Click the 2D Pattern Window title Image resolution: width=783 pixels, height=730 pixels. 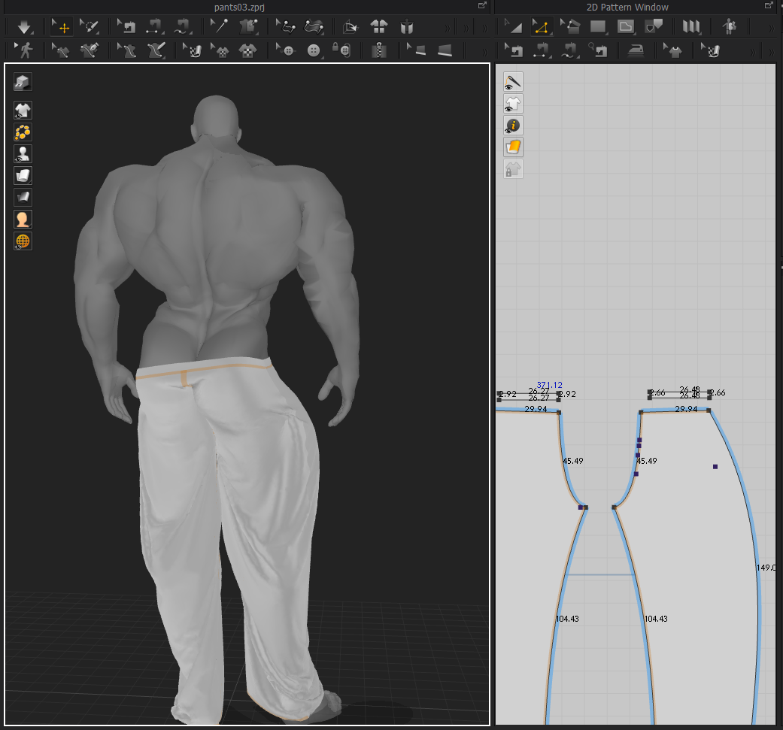(x=627, y=7)
